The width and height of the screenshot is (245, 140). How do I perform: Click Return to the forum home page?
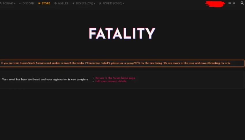click(x=115, y=78)
